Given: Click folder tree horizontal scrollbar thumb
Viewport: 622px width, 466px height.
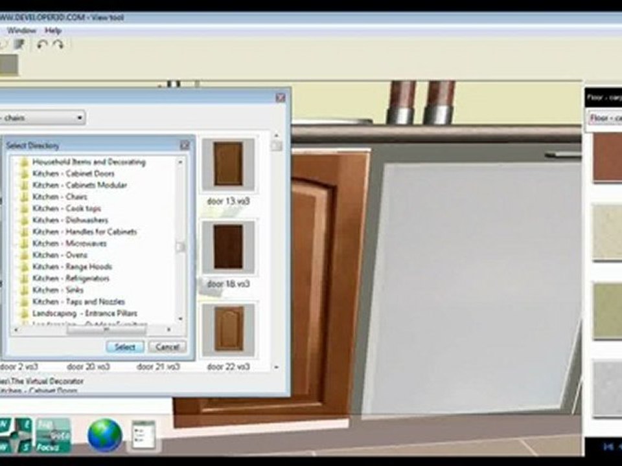Looking at the screenshot, I should point(106,329).
